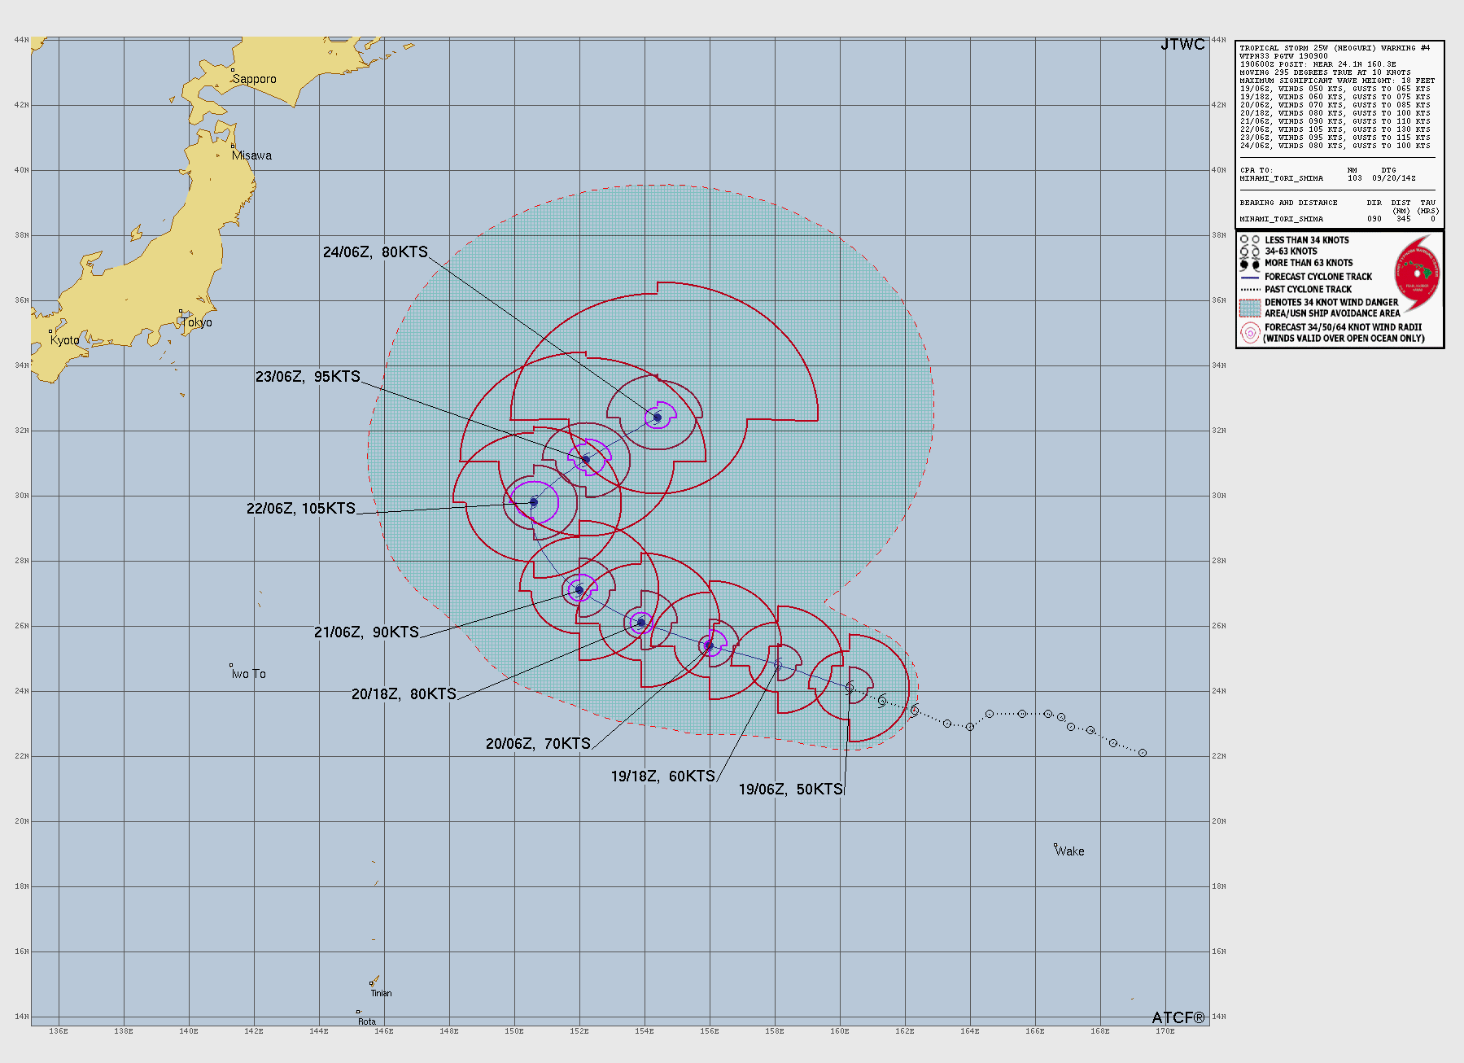Click the easternmost past track cyclone symbol
This screenshot has height=1063, width=1464.
coord(1143,753)
